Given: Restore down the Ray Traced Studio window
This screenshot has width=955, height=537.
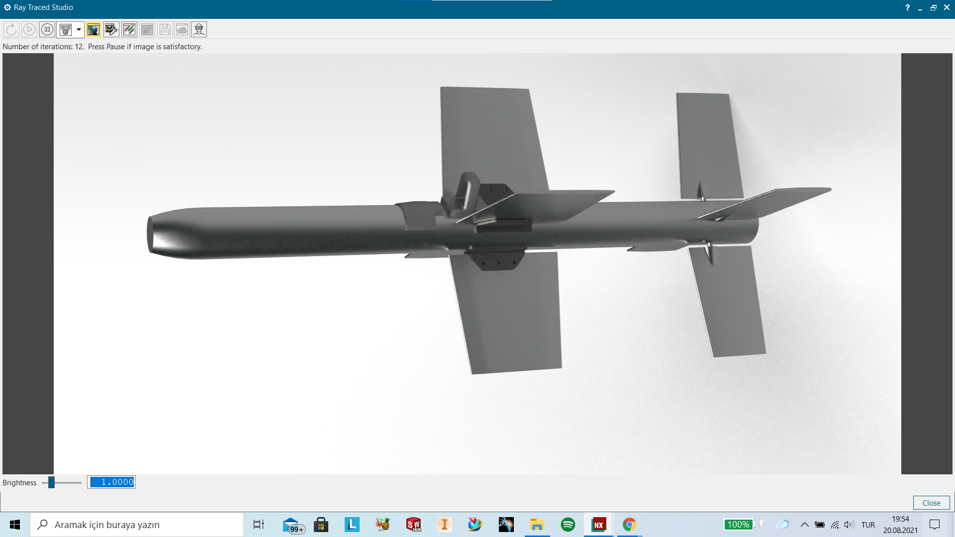Looking at the screenshot, I should [934, 7].
